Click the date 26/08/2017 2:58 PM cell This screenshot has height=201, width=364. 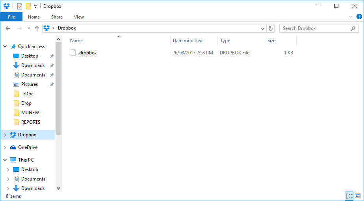pyautogui.click(x=193, y=53)
